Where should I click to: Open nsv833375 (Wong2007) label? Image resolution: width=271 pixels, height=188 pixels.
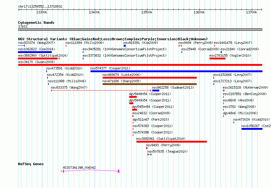tap(69, 87)
